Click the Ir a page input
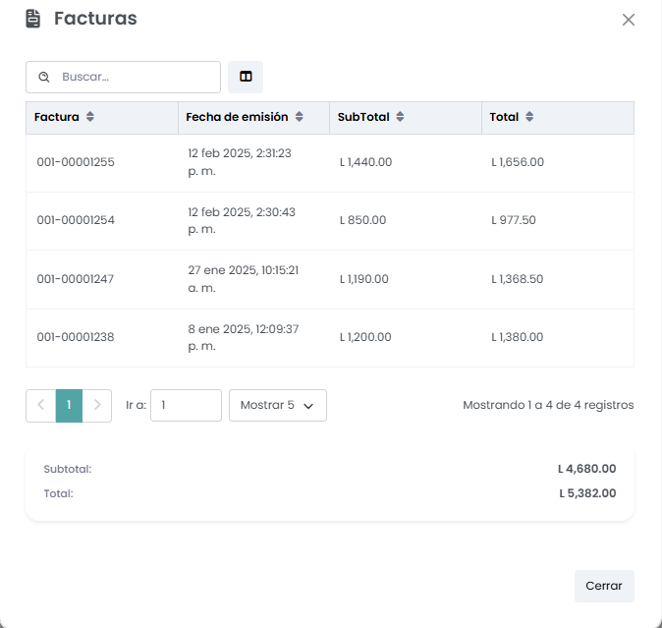Viewport: 662px width, 628px height. click(x=186, y=405)
